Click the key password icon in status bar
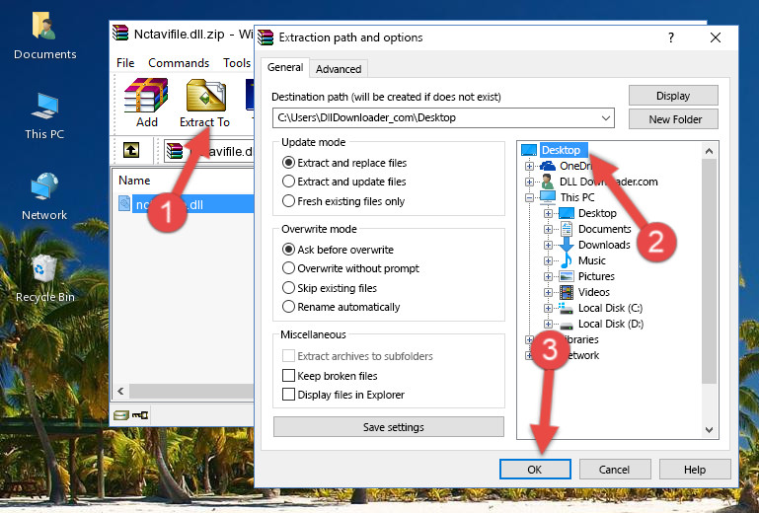Viewport: 759px width, 513px height. 140,414
